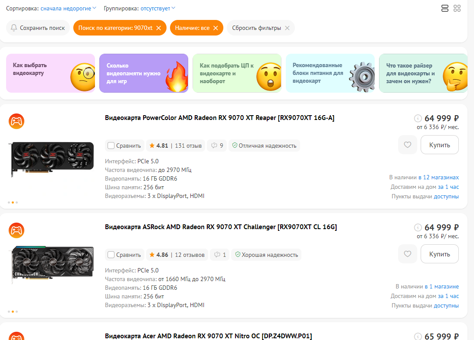Open grouping dropdown 'отсутствует'
This screenshot has height=340, width=474.
[x=158, y=9]
